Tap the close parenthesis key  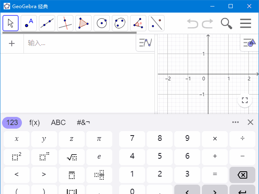[x=44, y=190]
